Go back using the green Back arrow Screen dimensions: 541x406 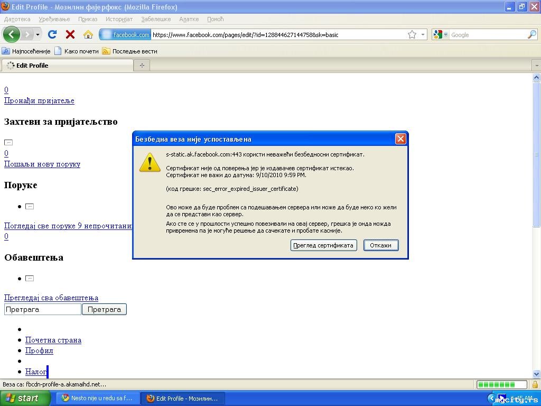[11, 34]
